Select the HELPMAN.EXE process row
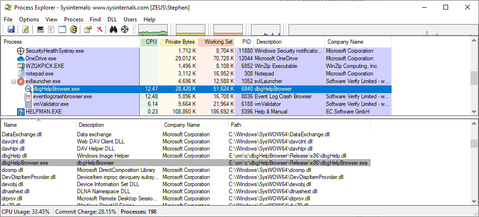 pos(196,112)
